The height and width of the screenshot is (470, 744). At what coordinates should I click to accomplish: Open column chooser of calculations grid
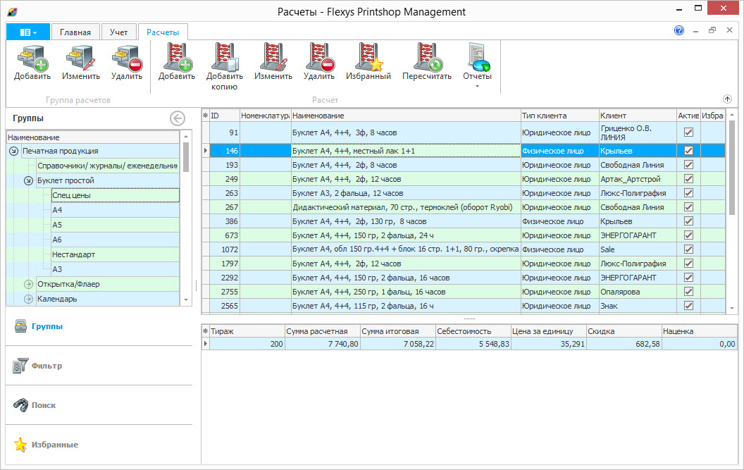206,116
